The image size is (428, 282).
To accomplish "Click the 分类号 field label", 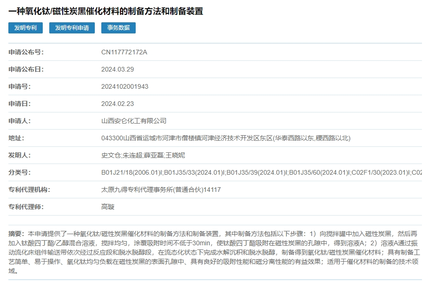I will click(20, 172).
